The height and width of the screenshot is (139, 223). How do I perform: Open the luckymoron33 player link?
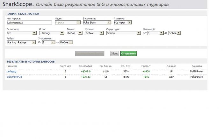14,77
